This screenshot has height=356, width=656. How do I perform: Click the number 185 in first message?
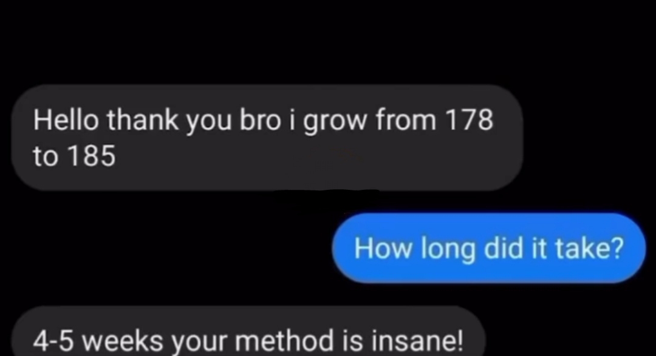point(91,156)
